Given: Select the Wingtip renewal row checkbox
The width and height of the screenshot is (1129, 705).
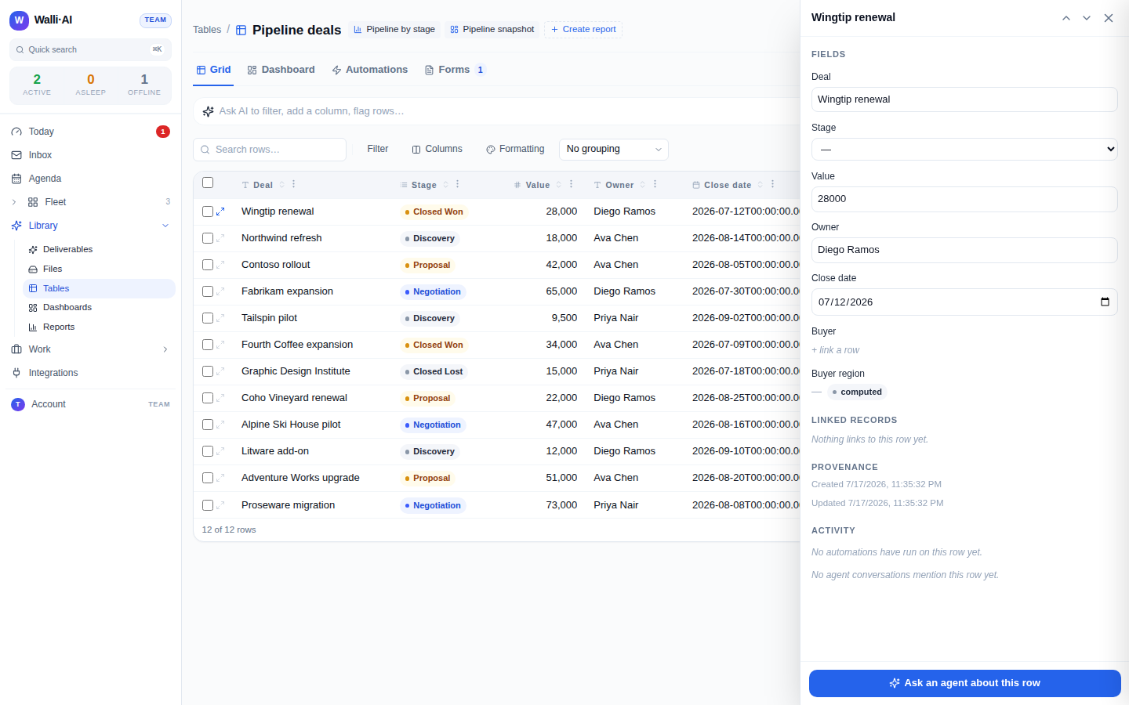Looking at the screenshot, I should coord(208,211).
